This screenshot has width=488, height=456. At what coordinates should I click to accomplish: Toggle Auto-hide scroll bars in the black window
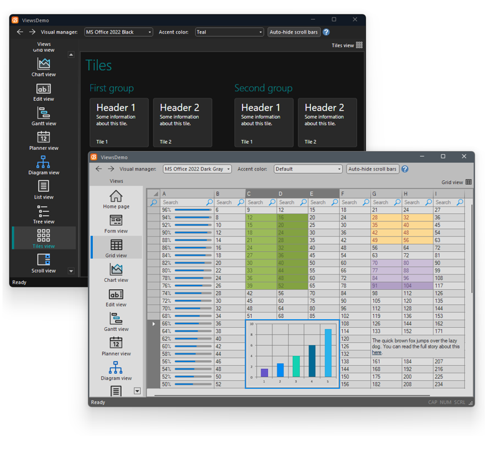[x=294, y=32]
